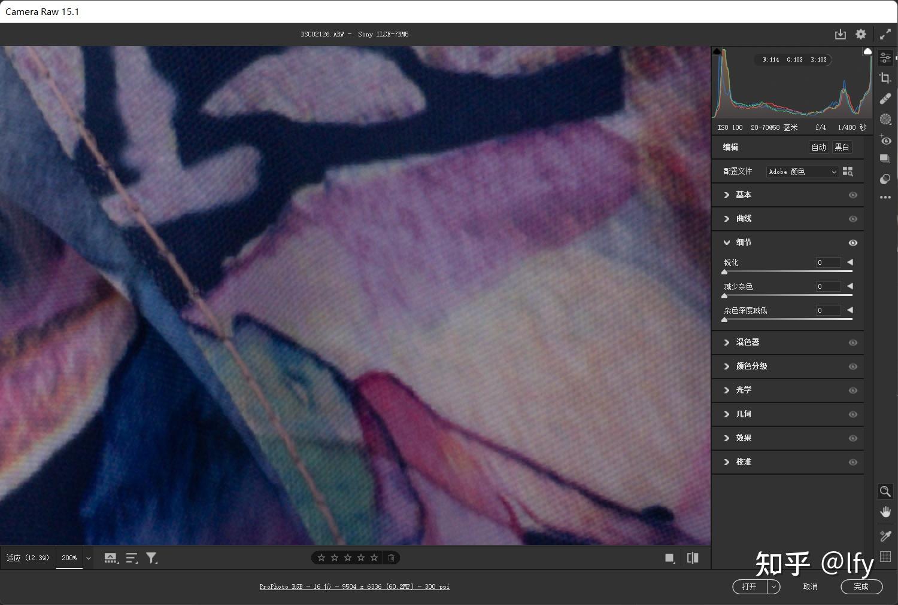Give the photo a five-star rating
The height and width of the screenshot is (605, 898).
(374, 558)
